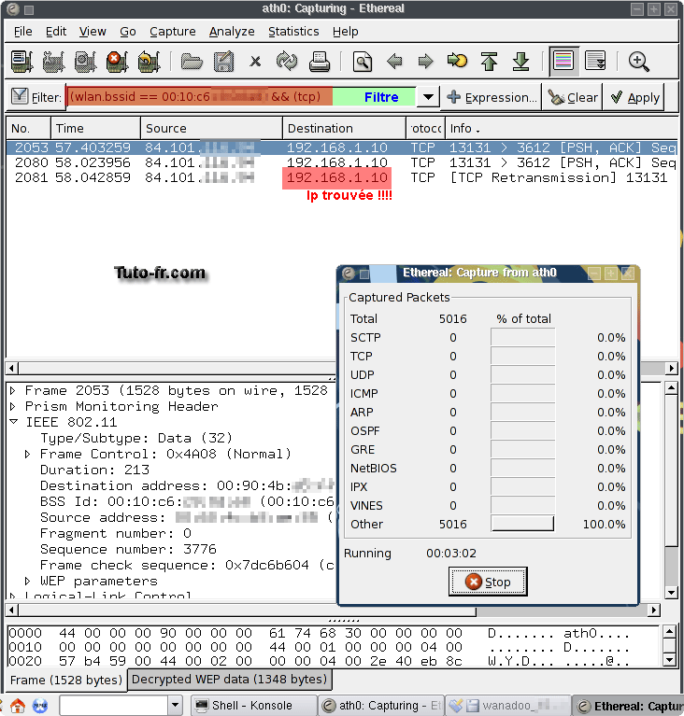
Task: Expand Prism Monitoring Header node
Action: [13, 406]
